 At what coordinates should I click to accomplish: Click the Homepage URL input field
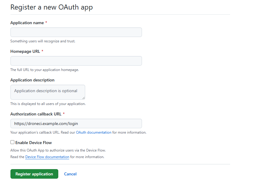(76, 61)
